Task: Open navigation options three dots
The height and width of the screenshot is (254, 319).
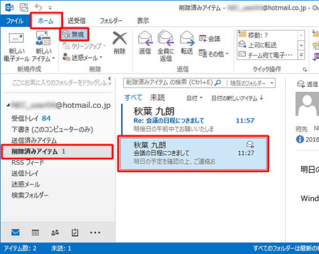Action: pyautogui.click(x=95, y=232)
